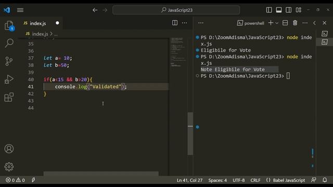This screenshot has height=187, width=333.
Task: Click line number 40 in the gutter
Action: [x=31, y=79]
